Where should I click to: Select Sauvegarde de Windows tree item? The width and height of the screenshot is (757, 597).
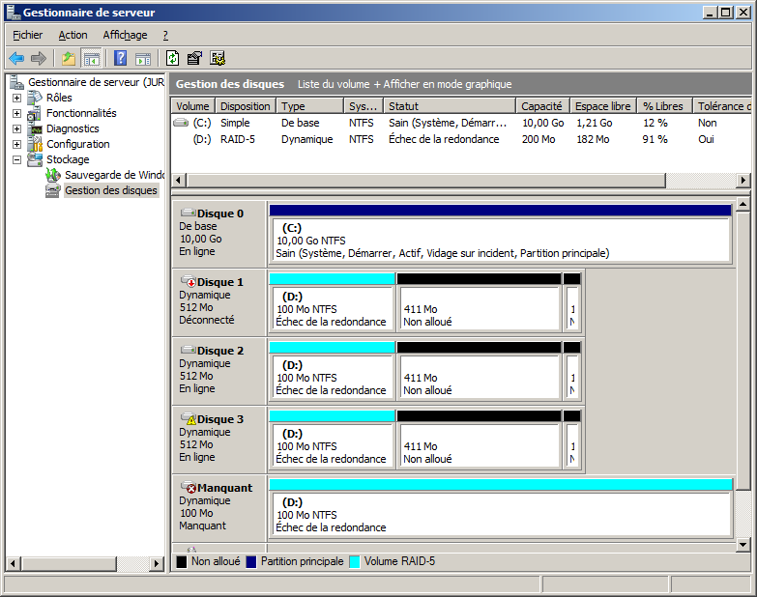point(114,175)
